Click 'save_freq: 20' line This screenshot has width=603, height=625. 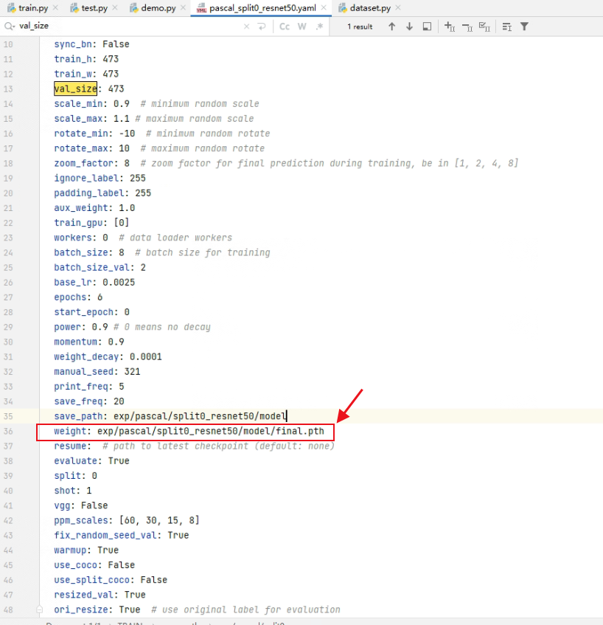coord(89,401)
